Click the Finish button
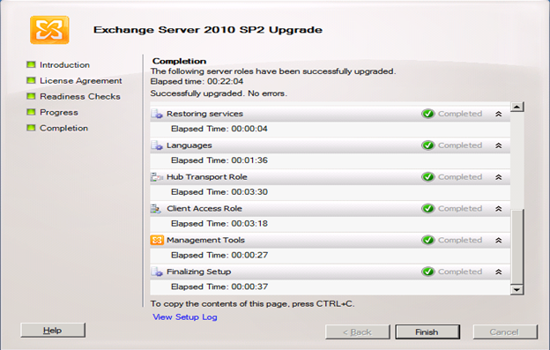The width and height of the screenshot is (550, 350). click(x=427, y=331)
